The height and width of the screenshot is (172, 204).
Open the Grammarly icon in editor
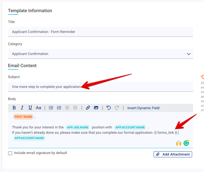pyautogui.click(x=186, y=143)
